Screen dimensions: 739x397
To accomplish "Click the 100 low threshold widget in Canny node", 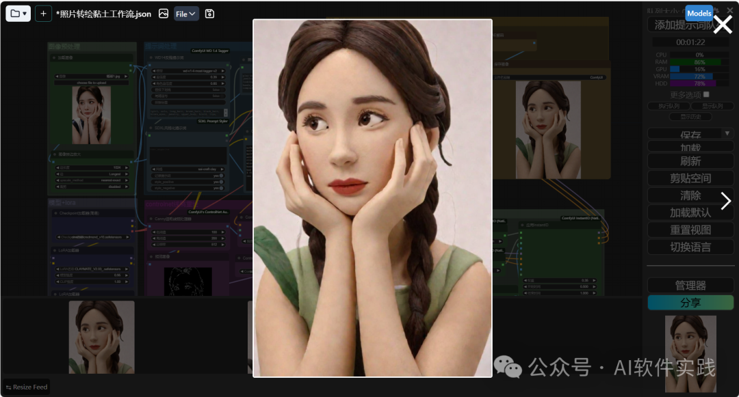I will click(188, 232).
